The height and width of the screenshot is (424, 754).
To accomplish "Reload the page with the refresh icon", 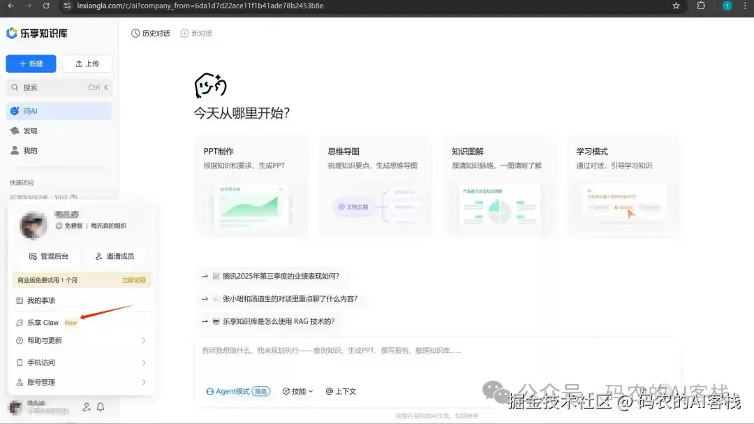I will (46, 6).
